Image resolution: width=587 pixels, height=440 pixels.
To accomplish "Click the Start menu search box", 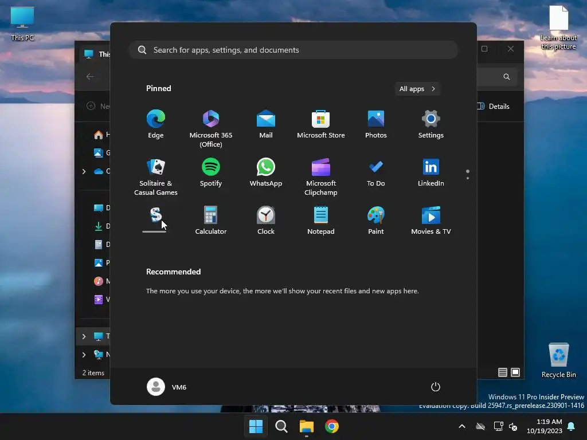I will (293, 50).
